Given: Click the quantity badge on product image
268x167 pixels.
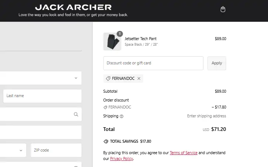Looking at the screenshot, I should click(x=119, y=34).
